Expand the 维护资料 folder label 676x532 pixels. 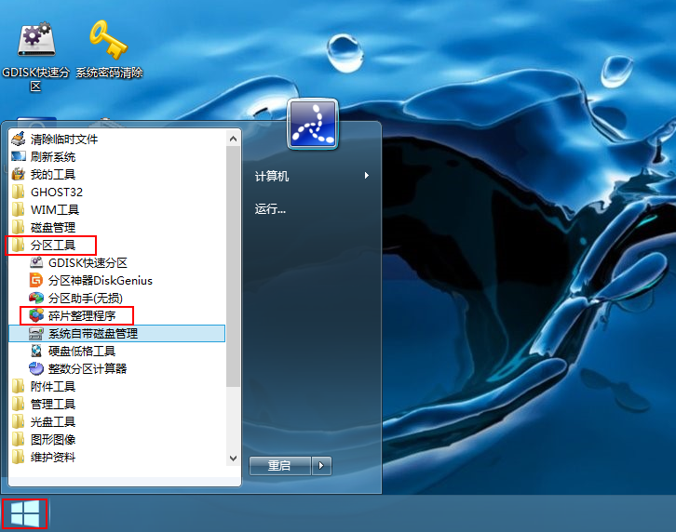53,457
